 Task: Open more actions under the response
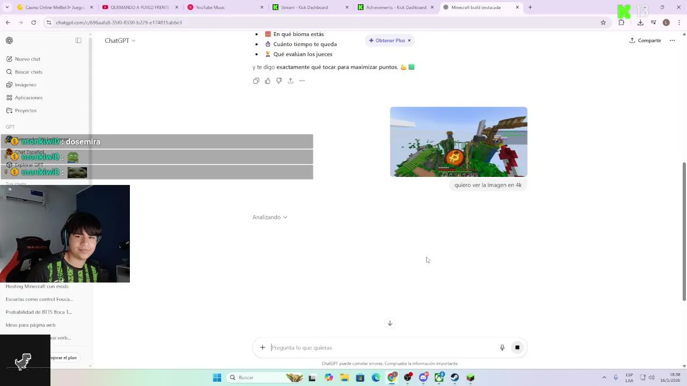(302, 81)
